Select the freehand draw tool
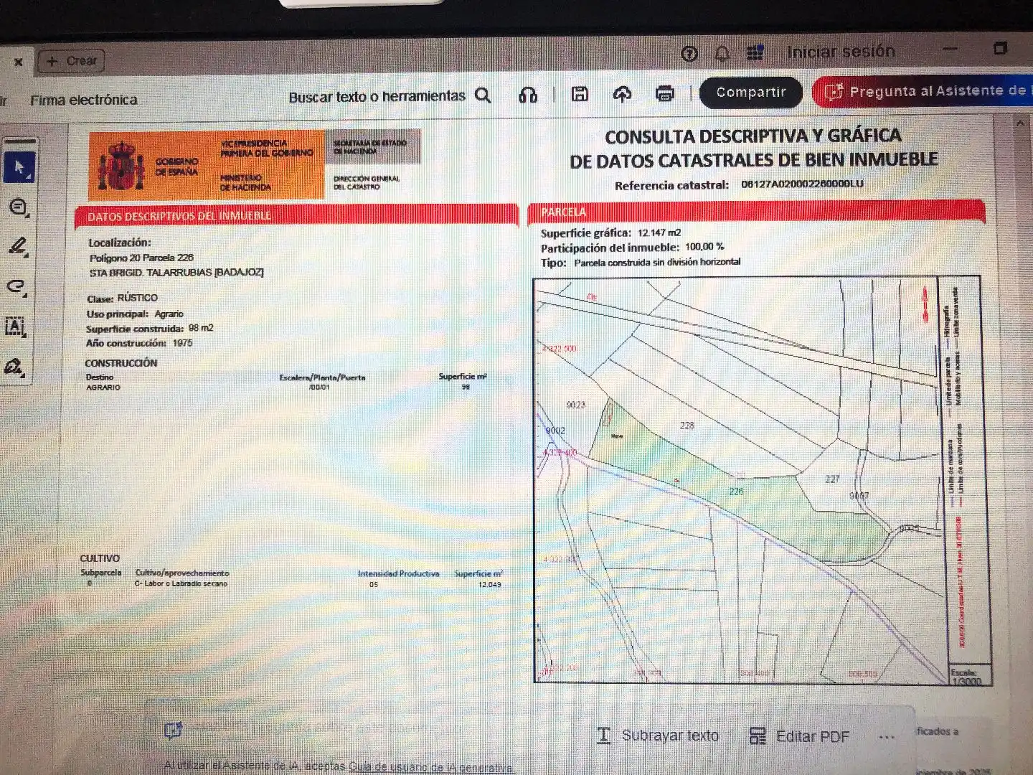Image resolution: width=1033 pixels, height=775 pixels. point(17,287)
